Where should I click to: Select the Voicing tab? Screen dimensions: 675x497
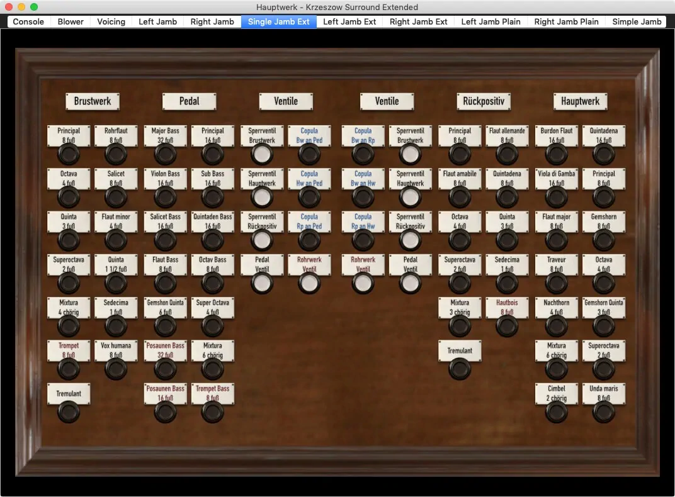(x=111, y=21)
